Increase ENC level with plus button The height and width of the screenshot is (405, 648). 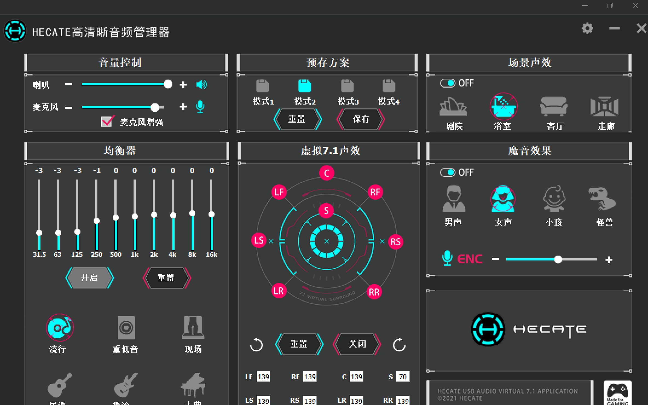[x=609, y=260]
